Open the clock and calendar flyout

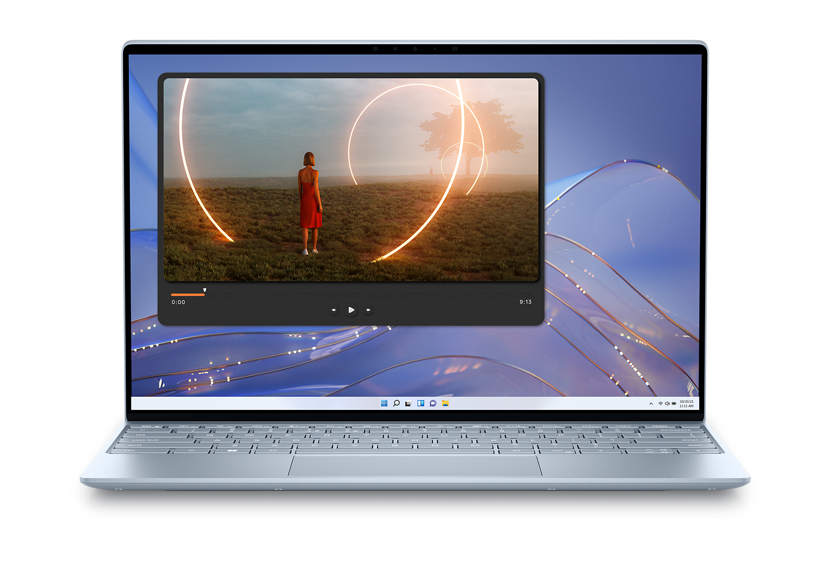[686, 403]
